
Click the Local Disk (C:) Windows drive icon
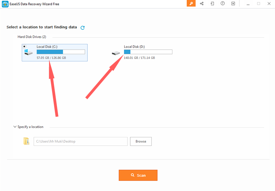click(x=28, y=52)
